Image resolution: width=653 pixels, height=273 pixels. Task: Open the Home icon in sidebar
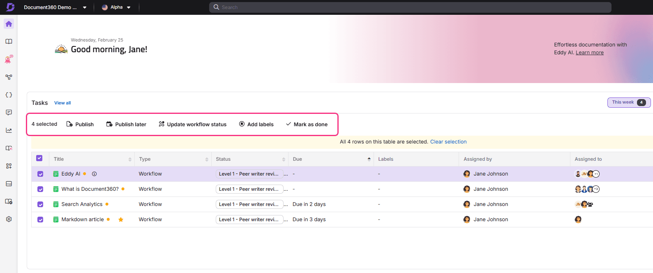(x=9, y=24)
